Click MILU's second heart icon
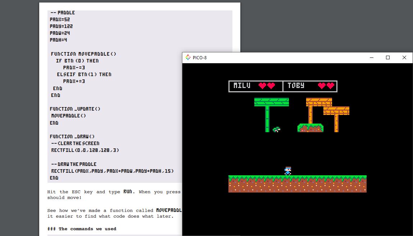Screen dimensions: 413x236 click(271, 85)
